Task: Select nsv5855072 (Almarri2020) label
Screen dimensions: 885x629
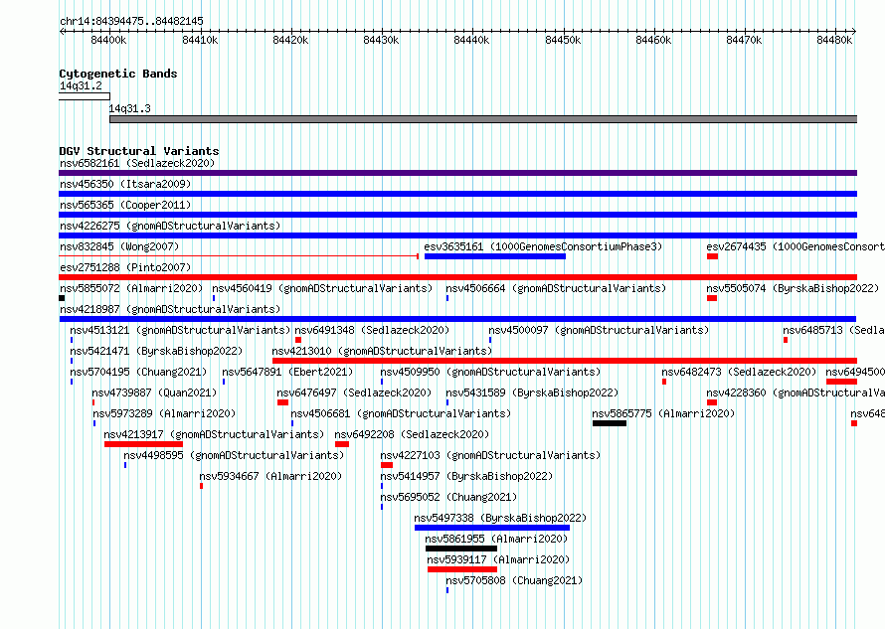Action: click(131, 288)
